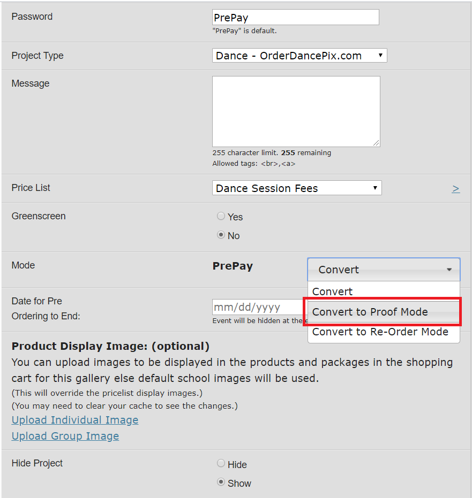Open the Price List dropdown
The image size is (472, 498).
tap(296, 188)
